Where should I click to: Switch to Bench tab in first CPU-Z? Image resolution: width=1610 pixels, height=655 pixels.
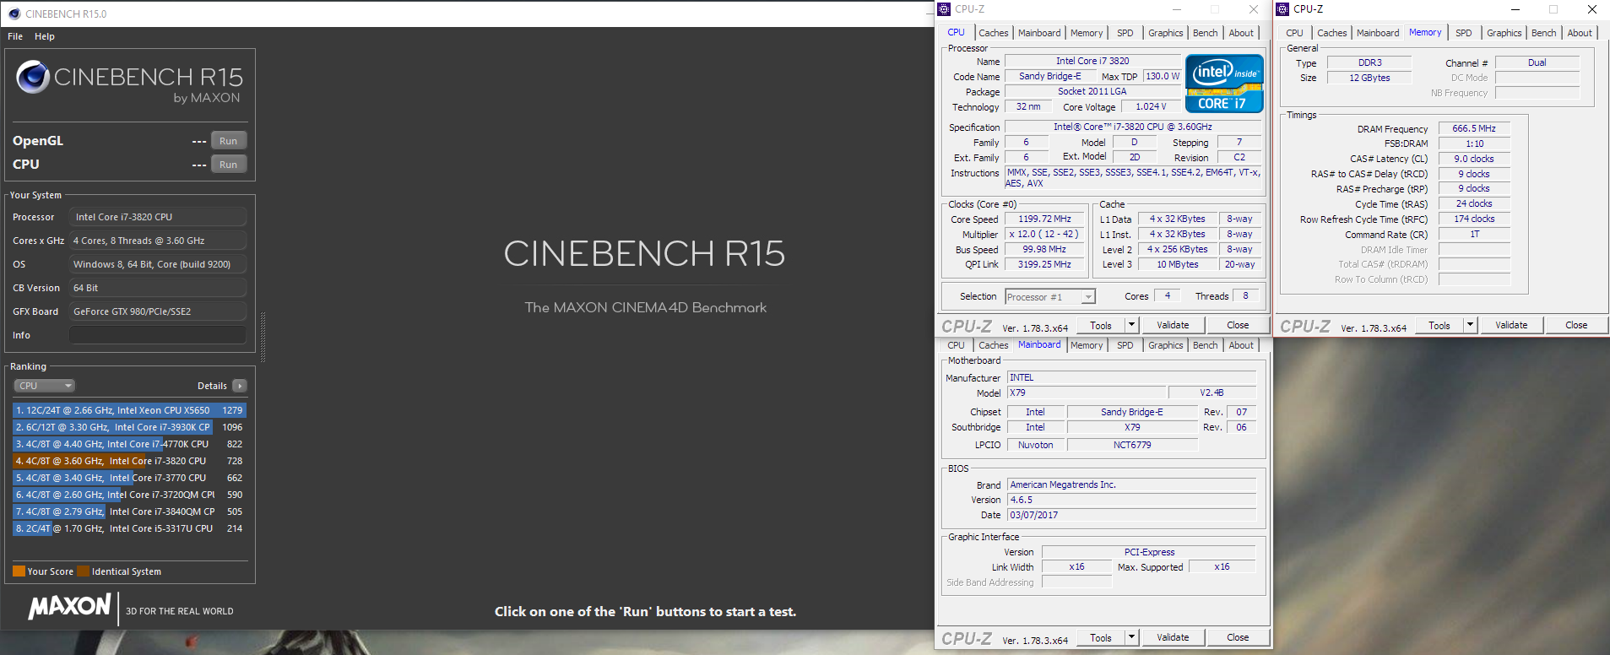1206,33
